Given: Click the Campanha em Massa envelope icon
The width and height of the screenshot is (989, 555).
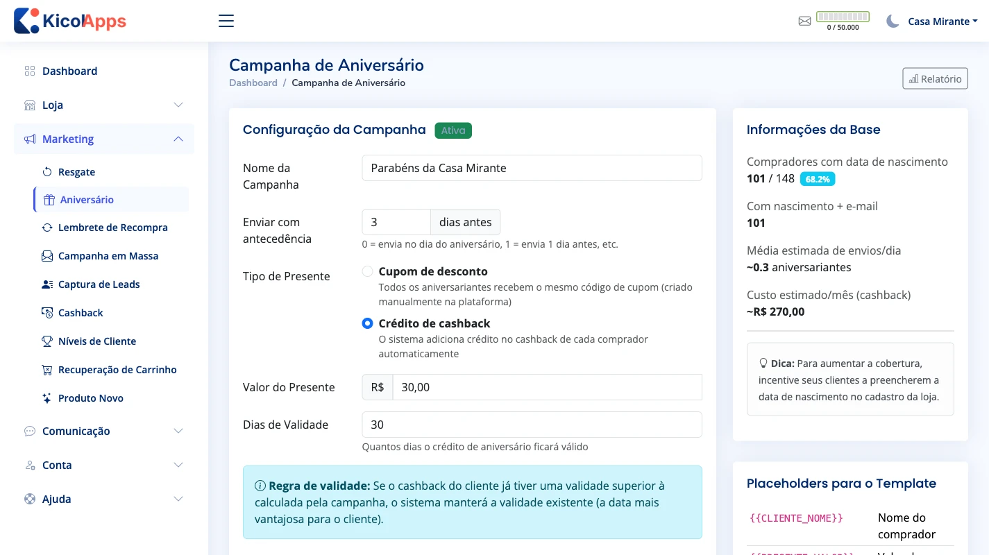Looking at the screenshot, I should point(47,256).
